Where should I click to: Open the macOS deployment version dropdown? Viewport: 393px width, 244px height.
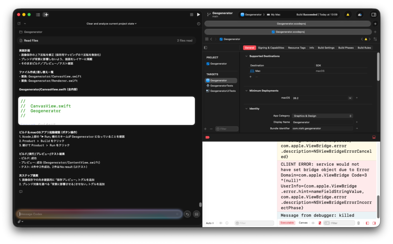pyautogui.click(x=350, y=98)
